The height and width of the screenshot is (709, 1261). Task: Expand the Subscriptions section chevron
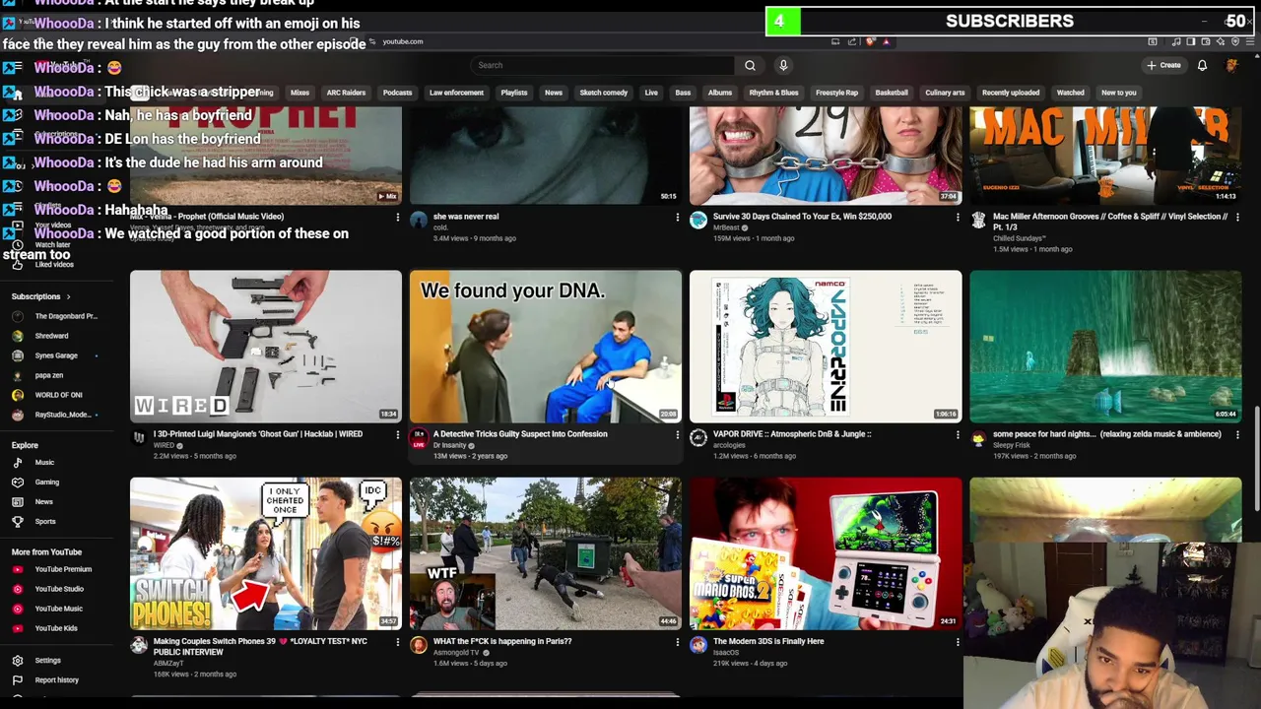coord(68,296)
